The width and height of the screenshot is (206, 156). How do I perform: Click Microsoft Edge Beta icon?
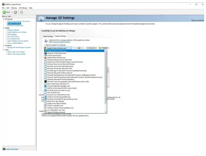45,86
